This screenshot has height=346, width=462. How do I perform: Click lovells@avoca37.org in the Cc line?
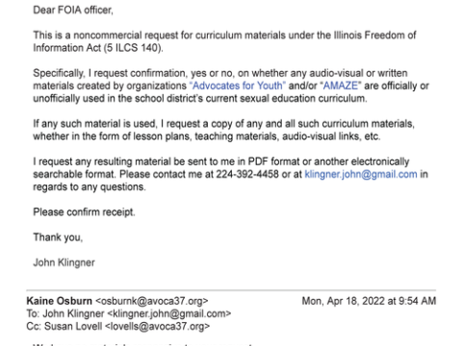click(158, 327)
